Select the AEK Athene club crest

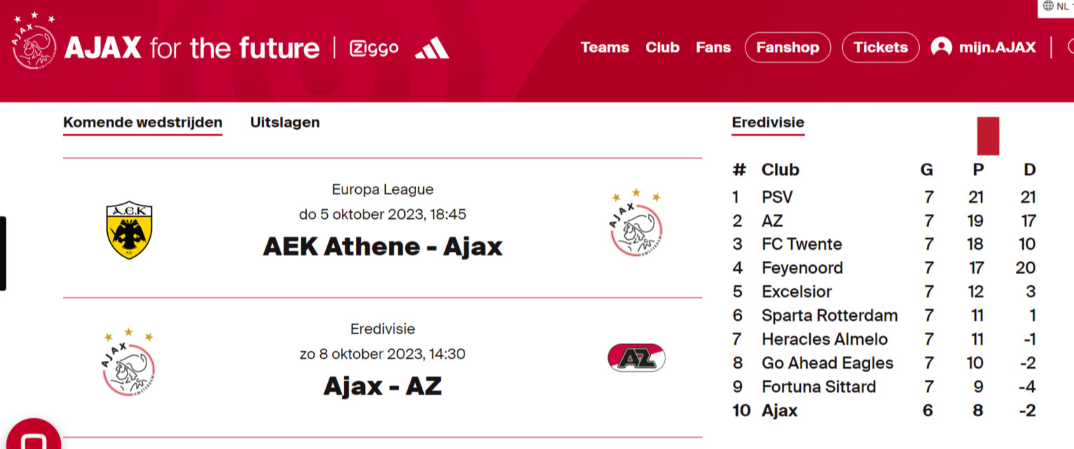pyautogui.click(x=129, y=231)
